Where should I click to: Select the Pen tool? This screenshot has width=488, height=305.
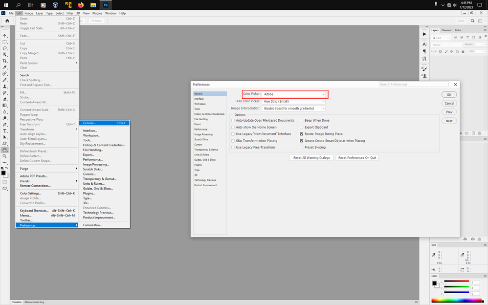[x=5, y=125]
